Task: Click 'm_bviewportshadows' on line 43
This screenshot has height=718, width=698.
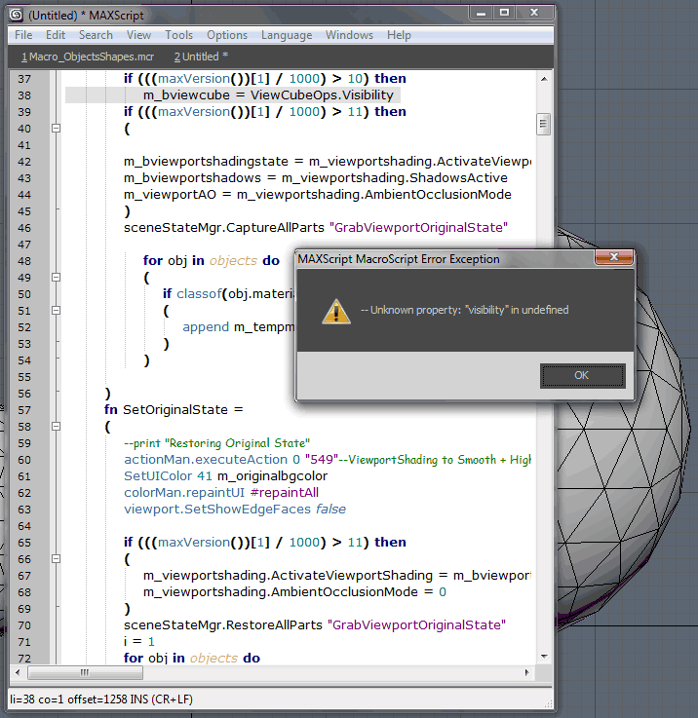Action: 192,177
